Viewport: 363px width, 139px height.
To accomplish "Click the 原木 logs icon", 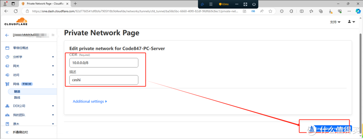I will point(7,124).
